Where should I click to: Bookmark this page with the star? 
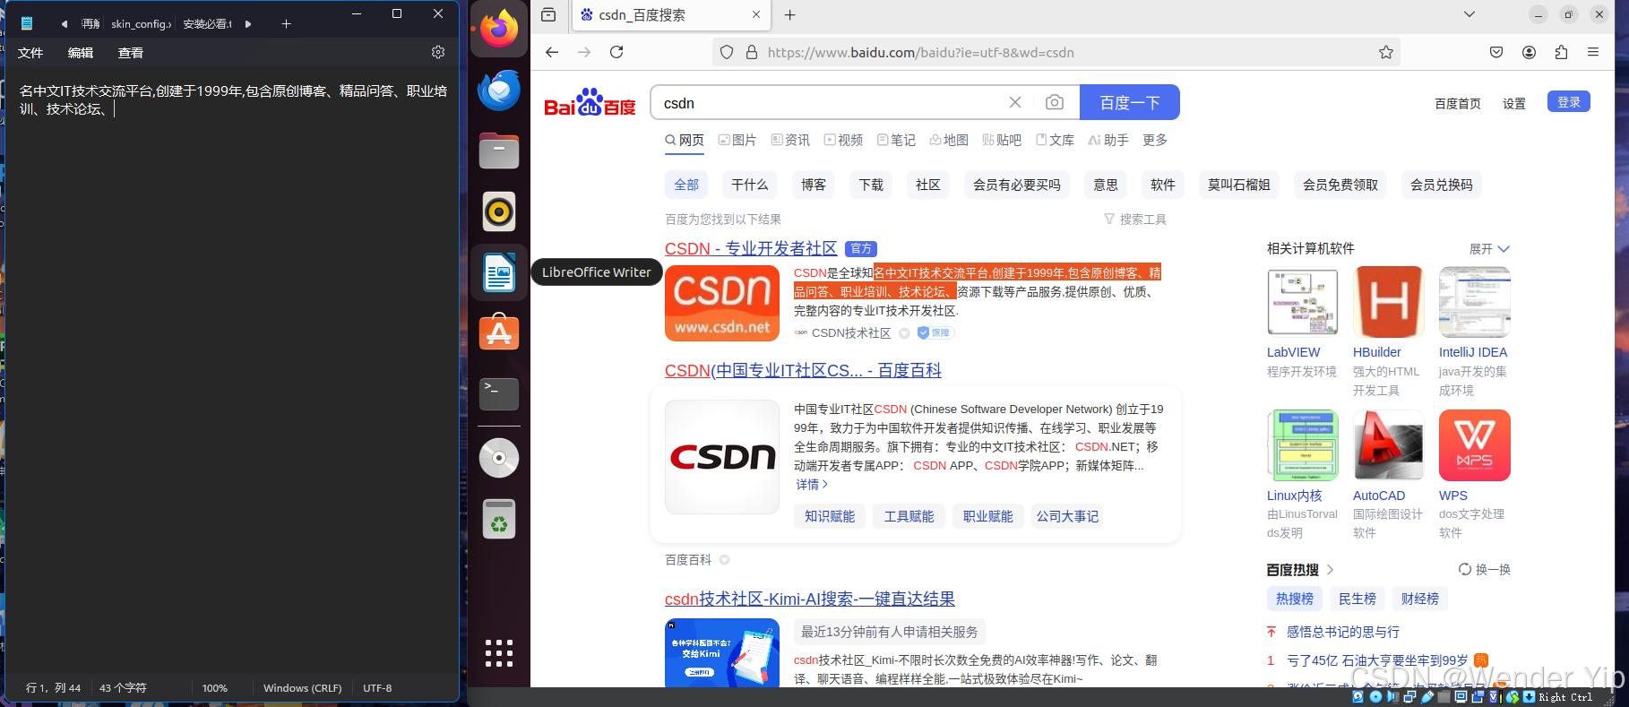[x=1386, y=52]
